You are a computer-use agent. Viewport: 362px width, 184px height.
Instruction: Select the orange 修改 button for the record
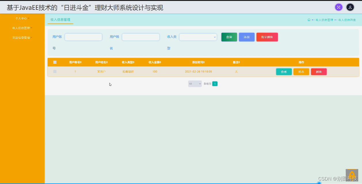[301, 72]
